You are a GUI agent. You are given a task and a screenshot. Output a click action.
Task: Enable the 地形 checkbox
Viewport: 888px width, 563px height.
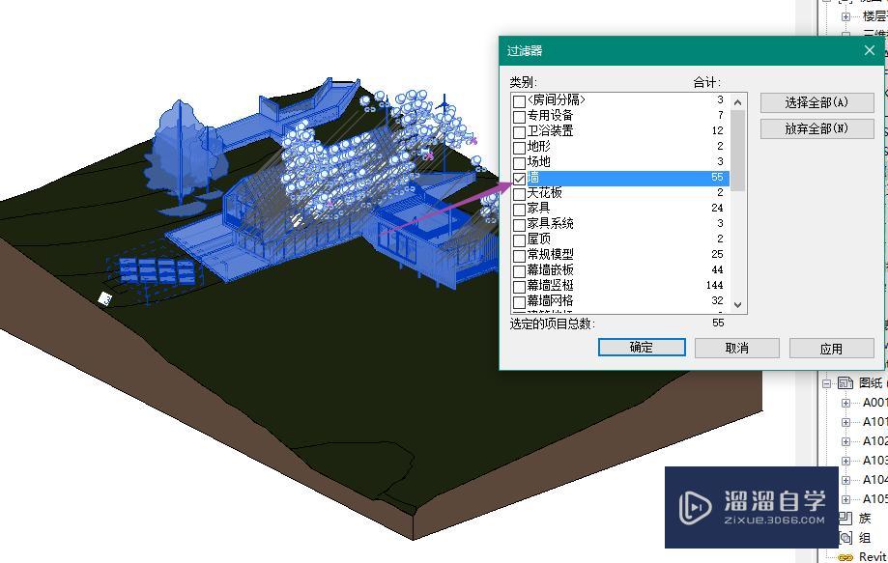click(x=519, y=148)
